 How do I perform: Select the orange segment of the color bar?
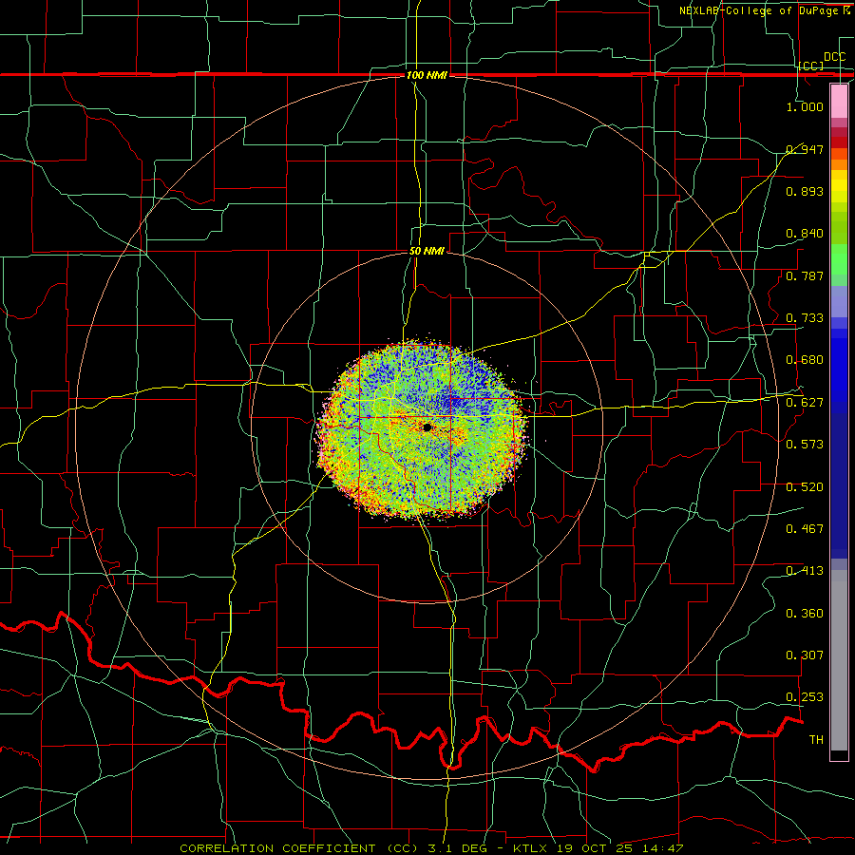coord(839,164)
